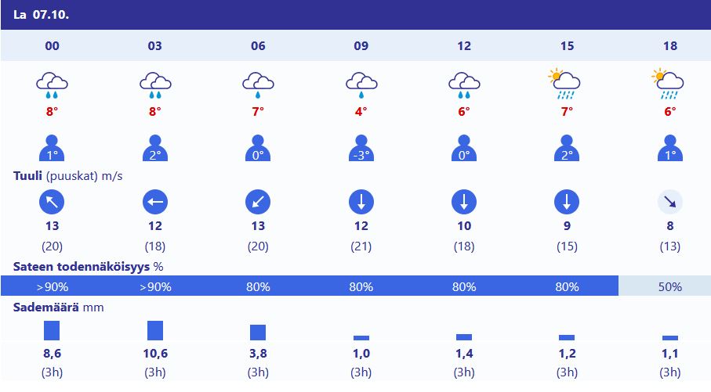The height and width of the screenshot is (392, 711).
Task: Select the feels-like icon showing -3°
Action: coord(361,148)
